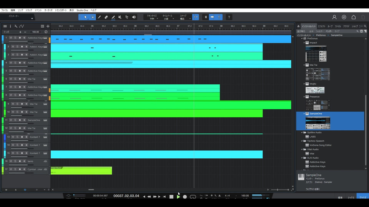Select the Arrow tool

[85, 17]
